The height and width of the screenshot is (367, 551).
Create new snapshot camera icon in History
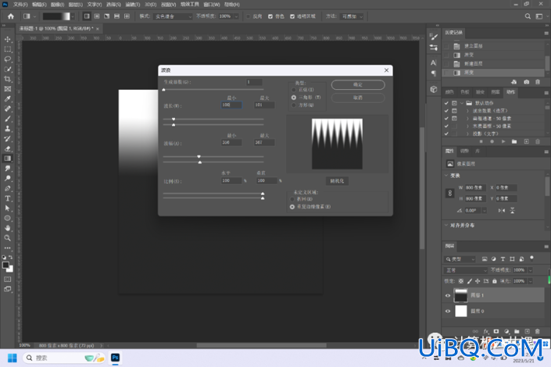526,82
